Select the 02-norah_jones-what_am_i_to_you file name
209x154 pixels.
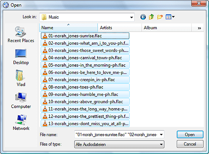point(89,43)
